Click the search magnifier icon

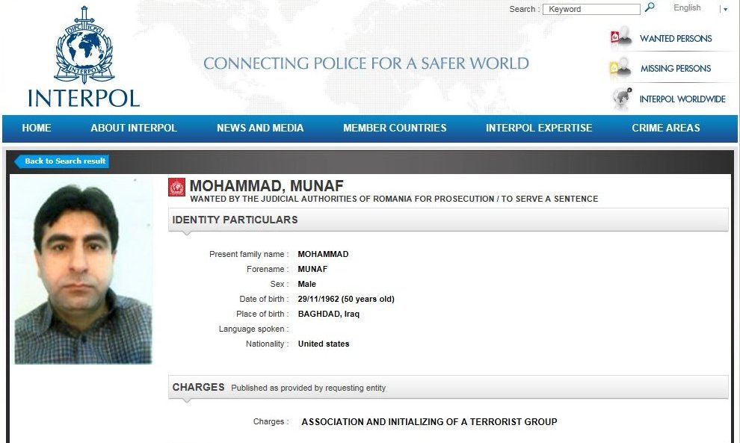coord(650,7)
